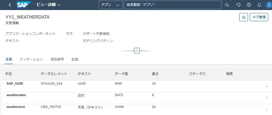272x115 pixels.
Task: Click the search magnifier icon
Action: pyautogui.click(x=227, y=5)
